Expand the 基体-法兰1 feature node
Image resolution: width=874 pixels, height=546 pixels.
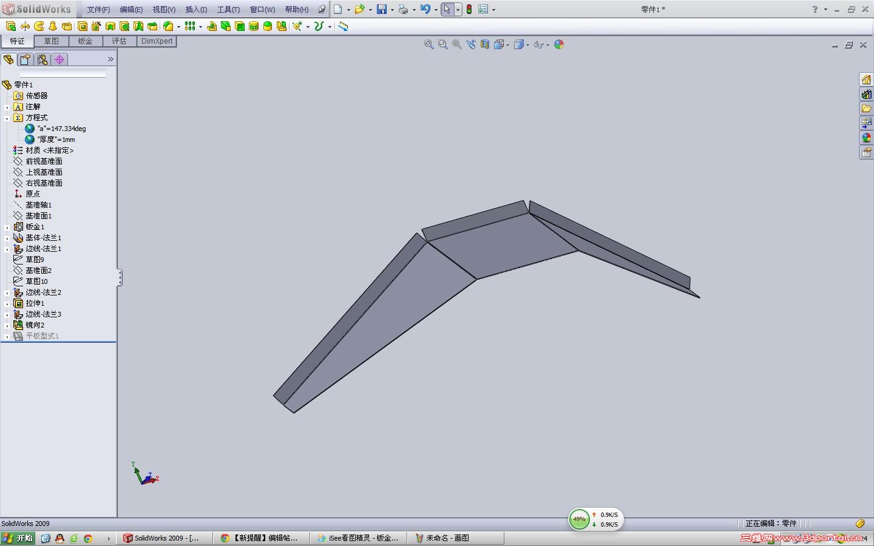pyautogui.click(x=7, y=238)
